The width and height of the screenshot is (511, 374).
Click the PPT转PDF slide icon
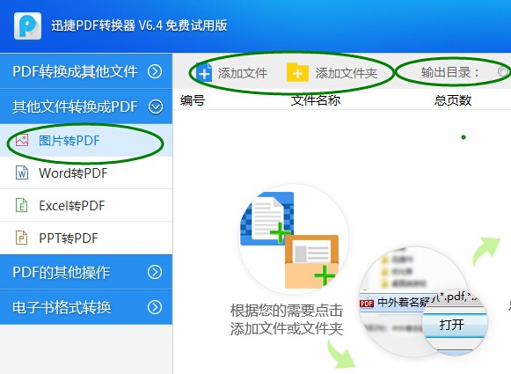[x=21, y=238]
